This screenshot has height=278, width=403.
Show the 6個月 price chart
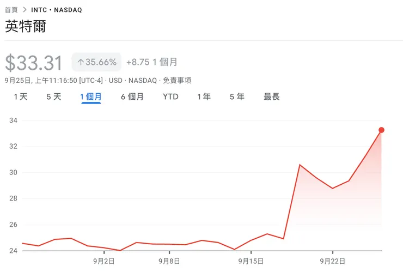(x=132, y=96)
